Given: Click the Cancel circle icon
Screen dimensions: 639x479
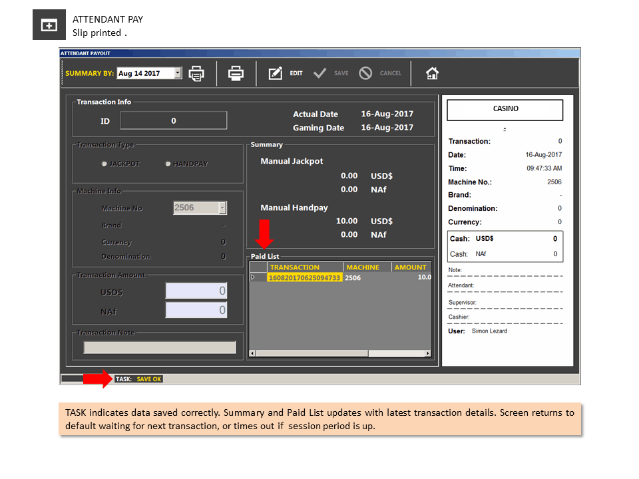Looking at the screenshot, I should click(x=365, y=73).
